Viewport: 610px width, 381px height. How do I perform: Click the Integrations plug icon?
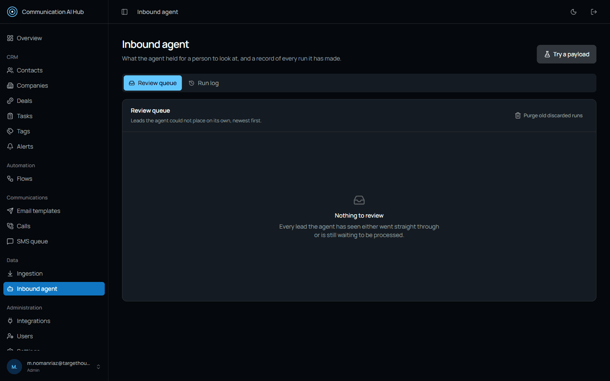coord(10,321)
